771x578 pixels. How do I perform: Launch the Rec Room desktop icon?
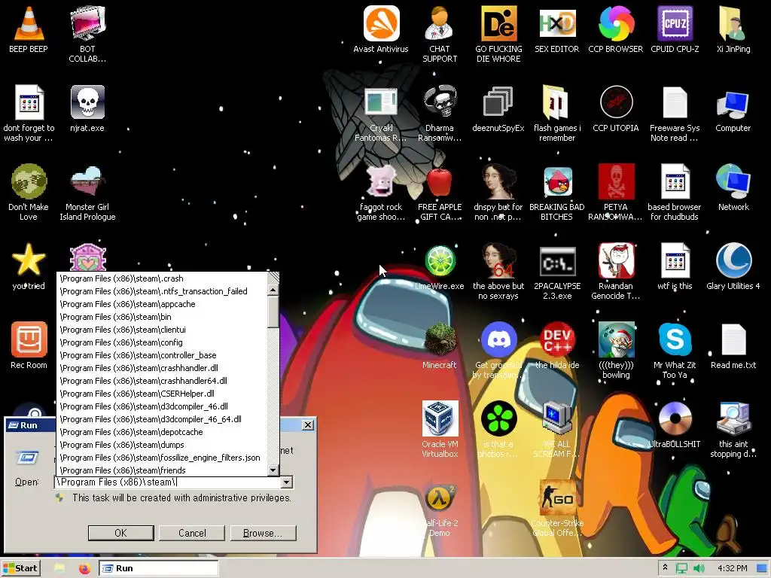pos(29,339)
